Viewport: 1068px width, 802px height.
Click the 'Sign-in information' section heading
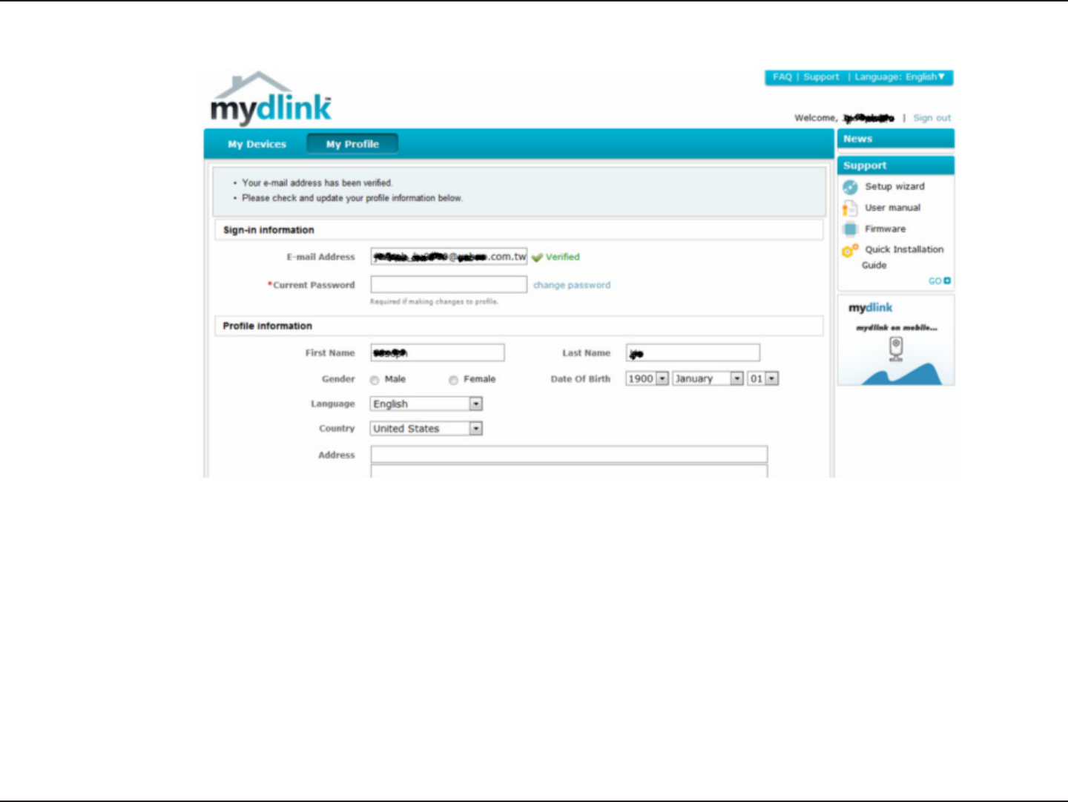(268, 230)
